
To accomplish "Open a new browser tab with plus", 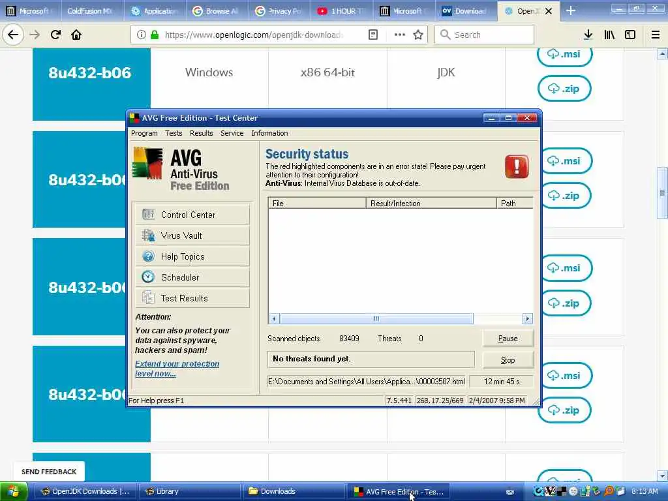I will [570, 10].
